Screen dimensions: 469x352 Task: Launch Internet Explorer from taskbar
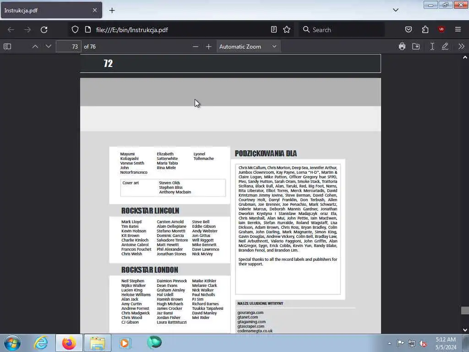(41, 343)
